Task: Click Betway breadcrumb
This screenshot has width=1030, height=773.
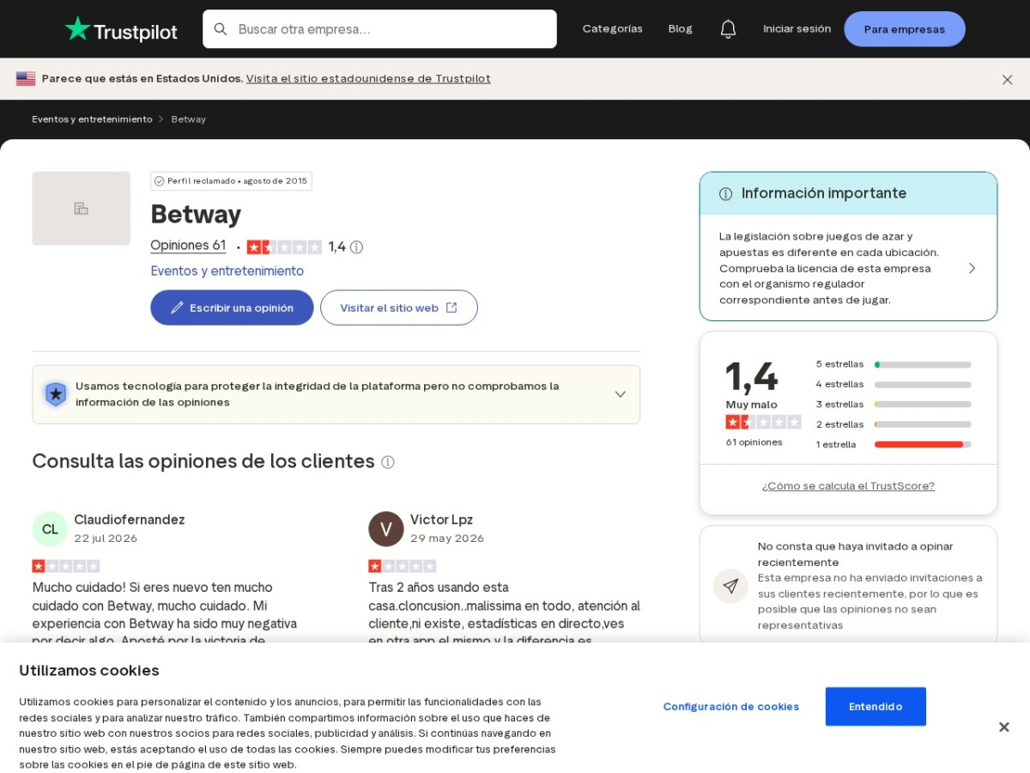Action: [189, 119]
